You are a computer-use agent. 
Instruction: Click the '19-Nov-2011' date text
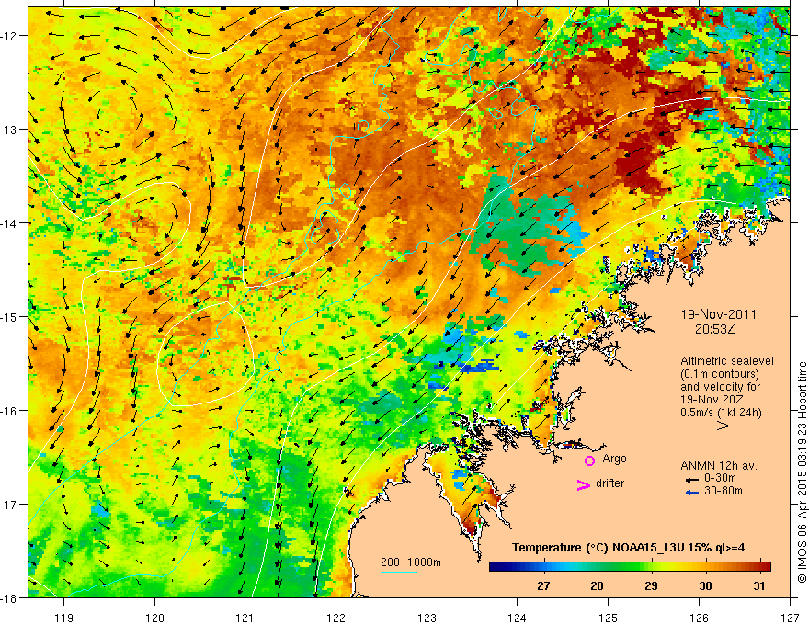718,314
